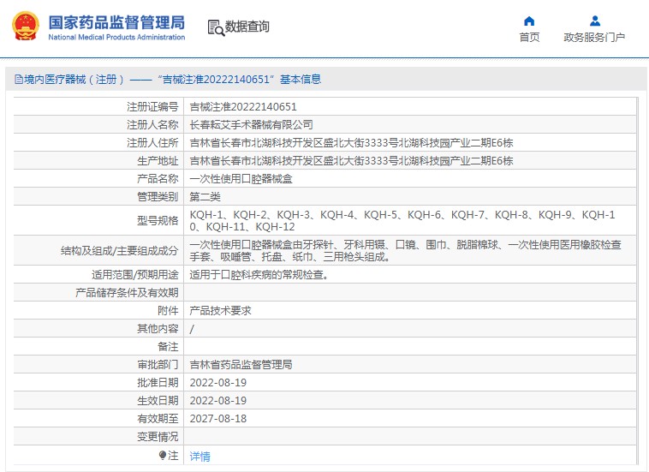Click the 产品名称 label
This screenshot has width=649, height=472.
tap(158, 179)
